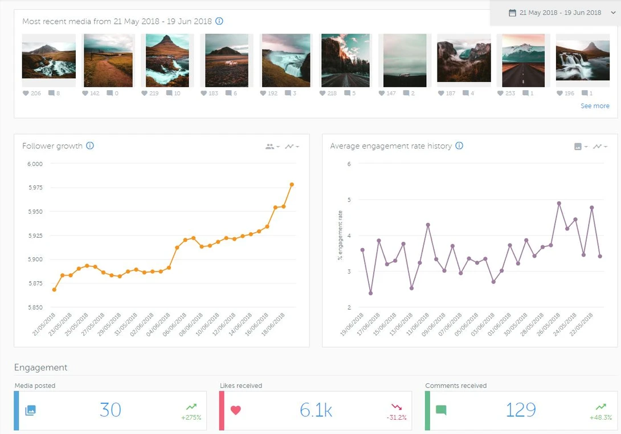
Task: Open media thumbnail with 218 likes
Action: pyautogui.click(x=345, y=60)
